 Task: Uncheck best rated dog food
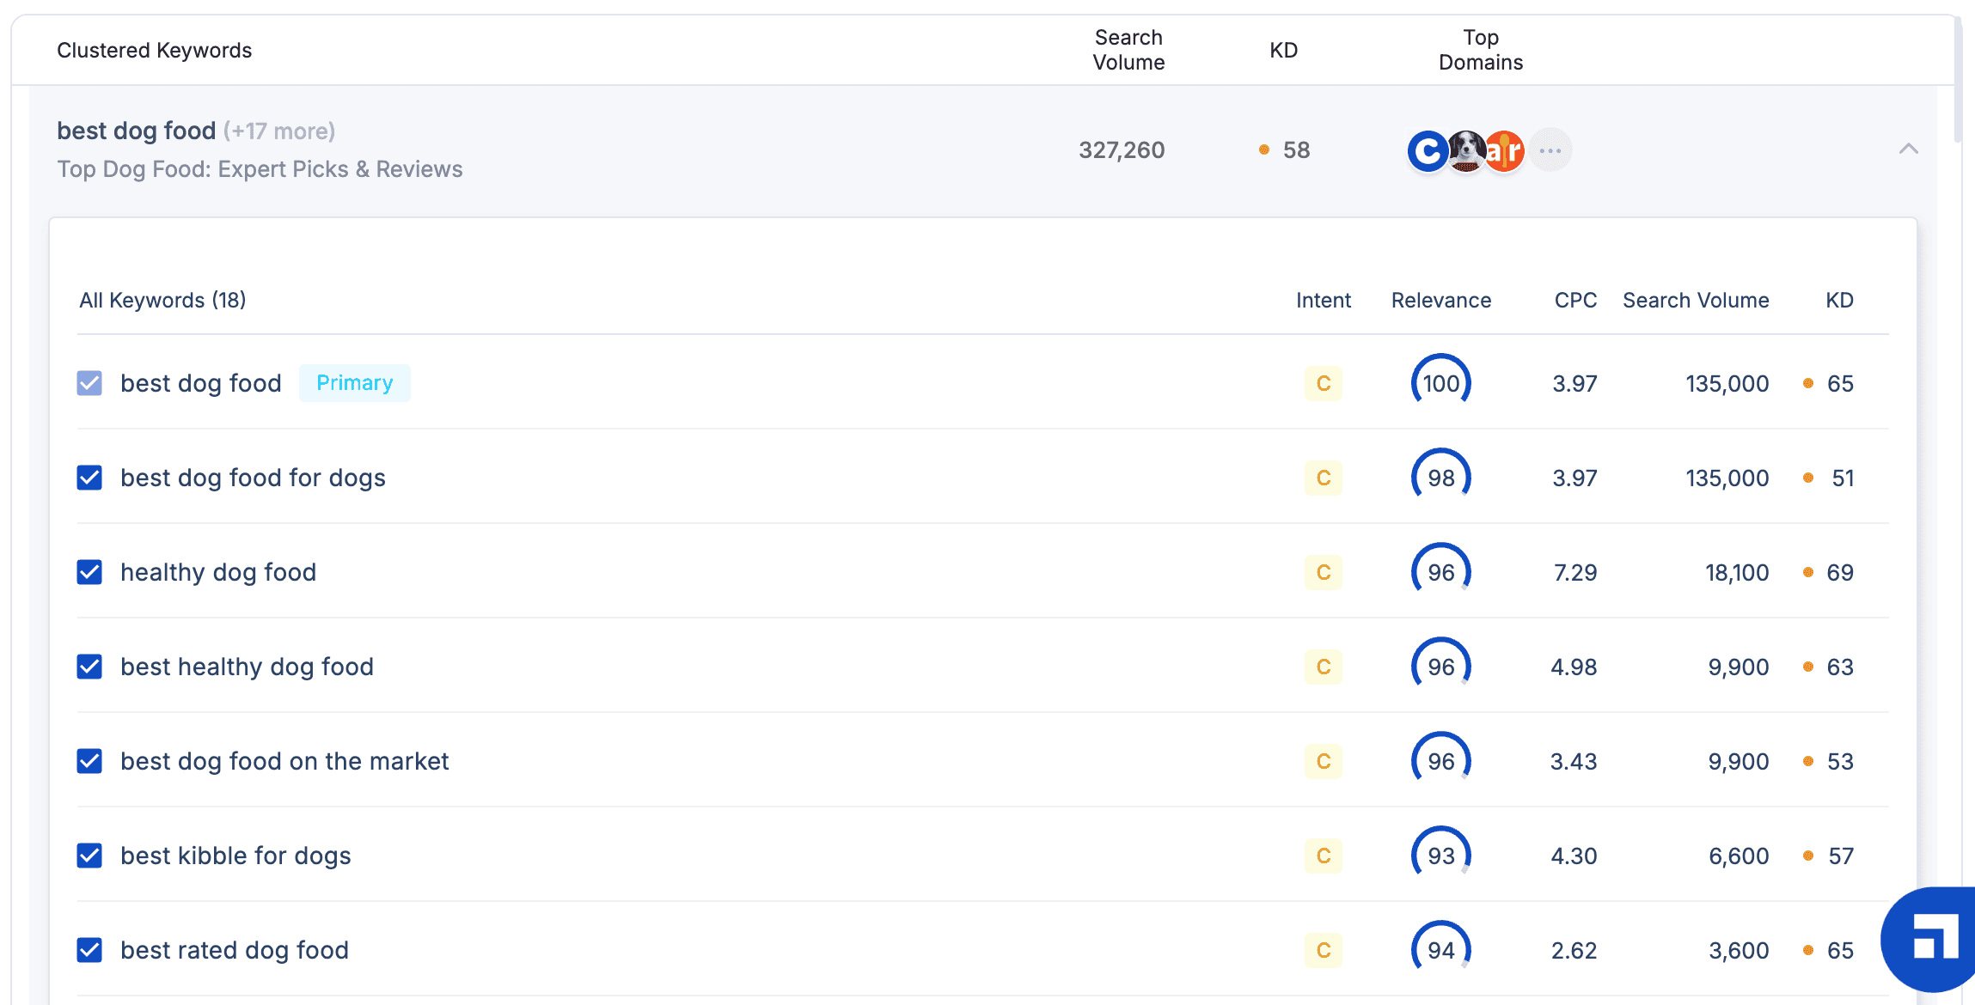(89, 950)
